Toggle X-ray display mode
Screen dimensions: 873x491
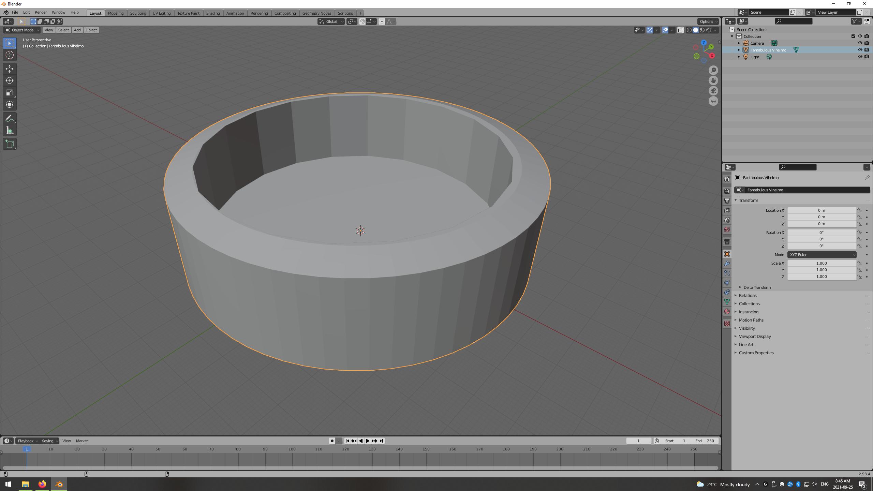680,30
